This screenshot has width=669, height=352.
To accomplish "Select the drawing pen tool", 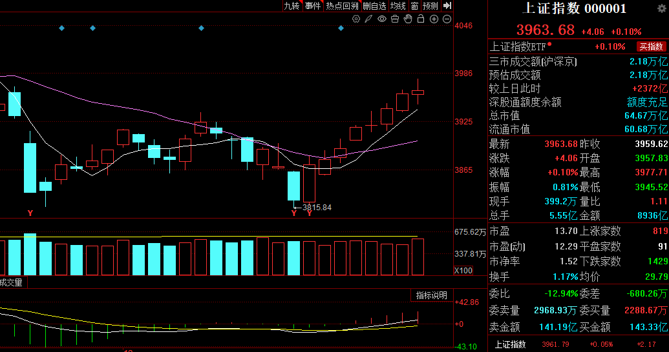I will (x=368, y=19).
